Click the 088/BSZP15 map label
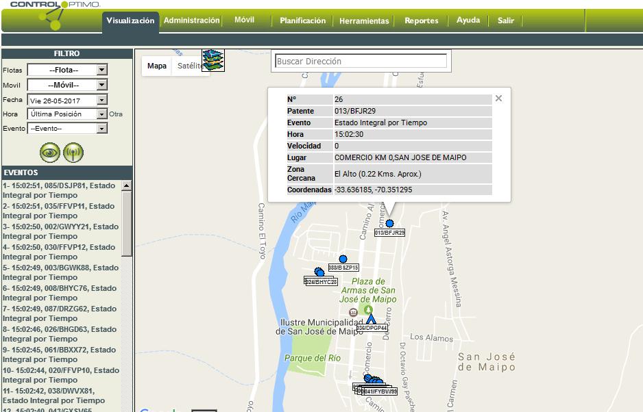 [343, 268]
